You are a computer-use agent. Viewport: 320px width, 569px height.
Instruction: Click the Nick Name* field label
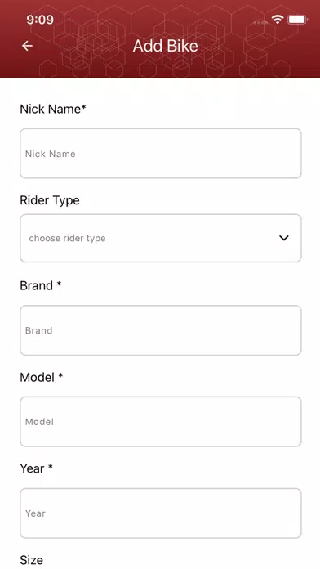[53, 109]
